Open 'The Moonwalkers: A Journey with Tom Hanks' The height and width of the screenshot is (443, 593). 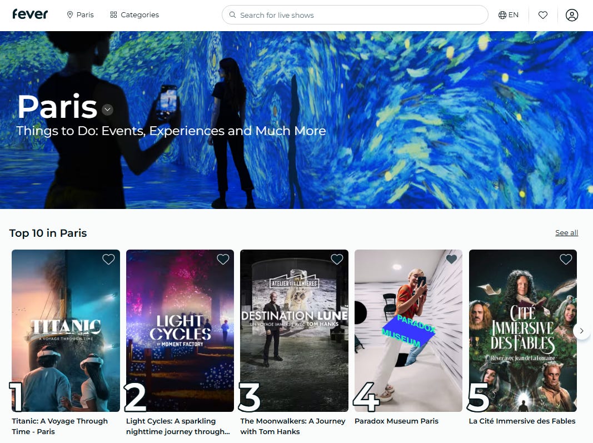click(293, 426)
